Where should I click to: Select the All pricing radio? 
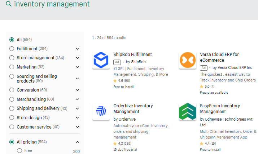point(12,142)
